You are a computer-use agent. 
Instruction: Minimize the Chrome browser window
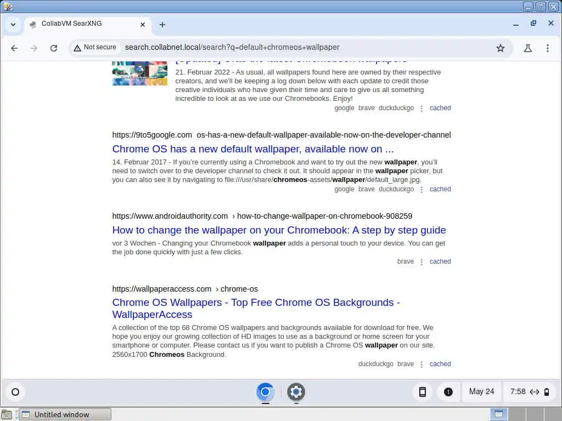click(516, 24)
